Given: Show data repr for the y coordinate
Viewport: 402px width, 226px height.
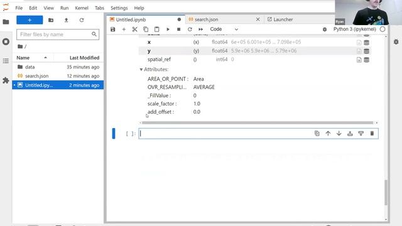Looking at the screenshot, I should [x=367, y=51].
